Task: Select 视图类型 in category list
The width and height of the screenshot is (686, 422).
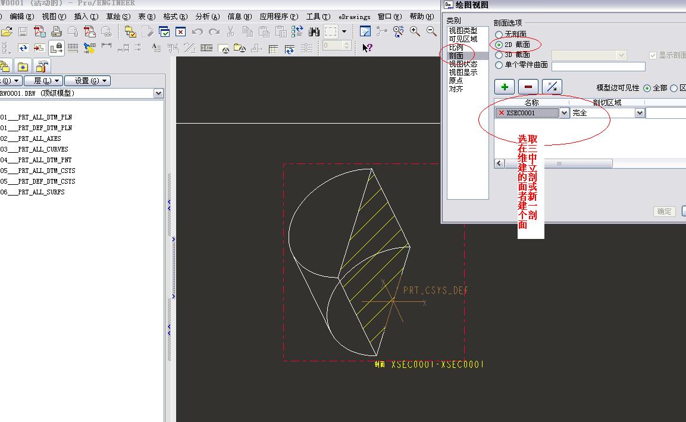Action: [463, 31]
